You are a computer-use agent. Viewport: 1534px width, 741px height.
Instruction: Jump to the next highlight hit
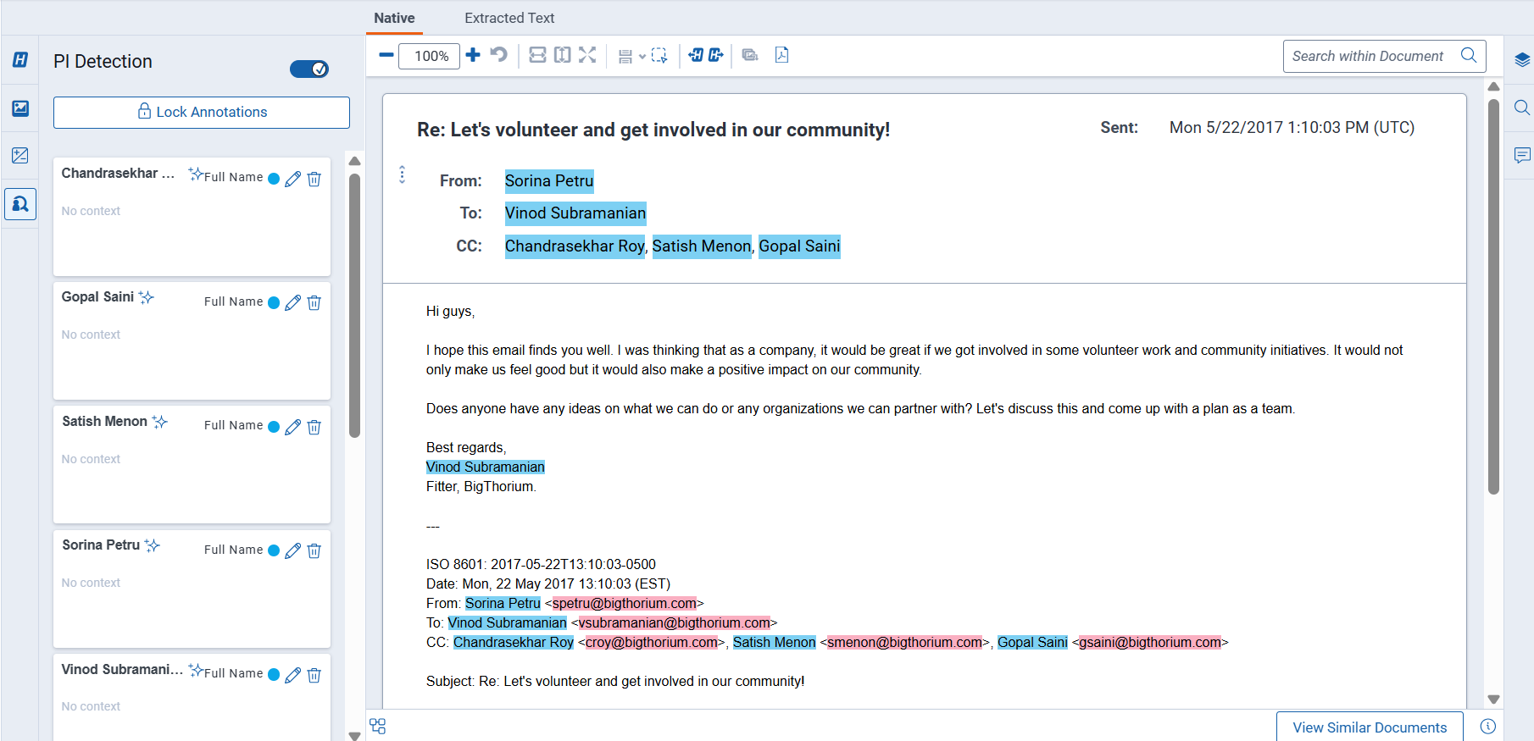point(716,55)
